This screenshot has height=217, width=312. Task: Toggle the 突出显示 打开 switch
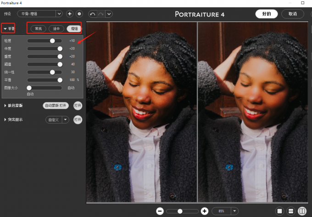pos(78,120)
